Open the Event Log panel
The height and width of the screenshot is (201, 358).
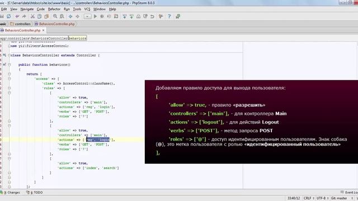(x=349, y=193)
